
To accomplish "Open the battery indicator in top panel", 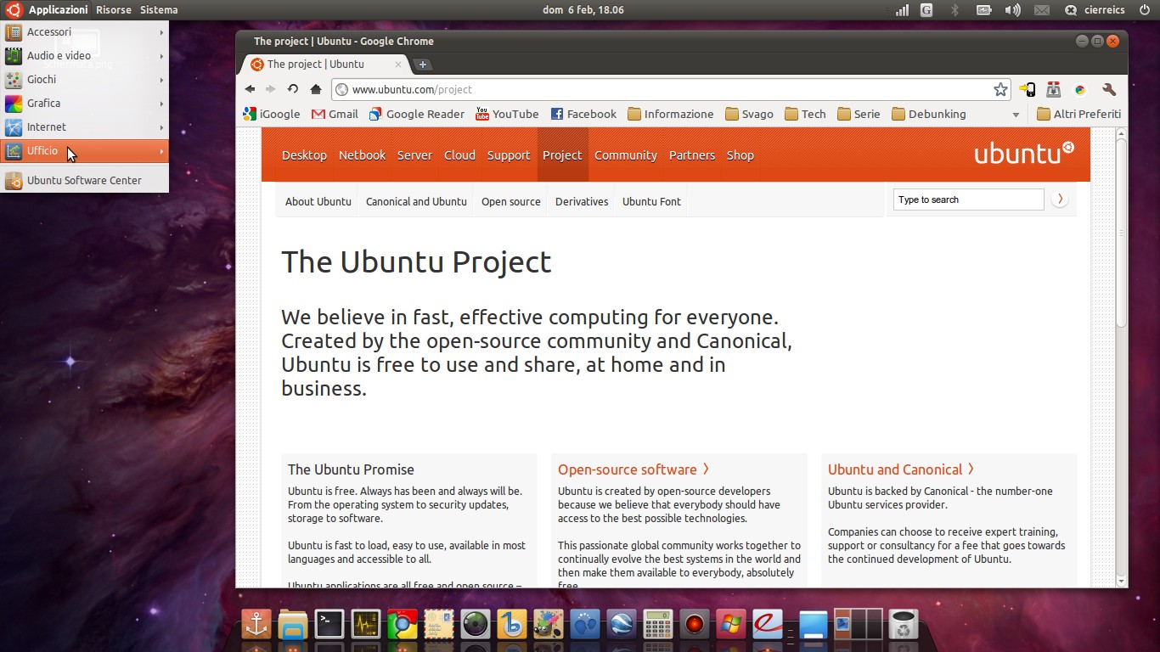I will click(x=984, y=10).
